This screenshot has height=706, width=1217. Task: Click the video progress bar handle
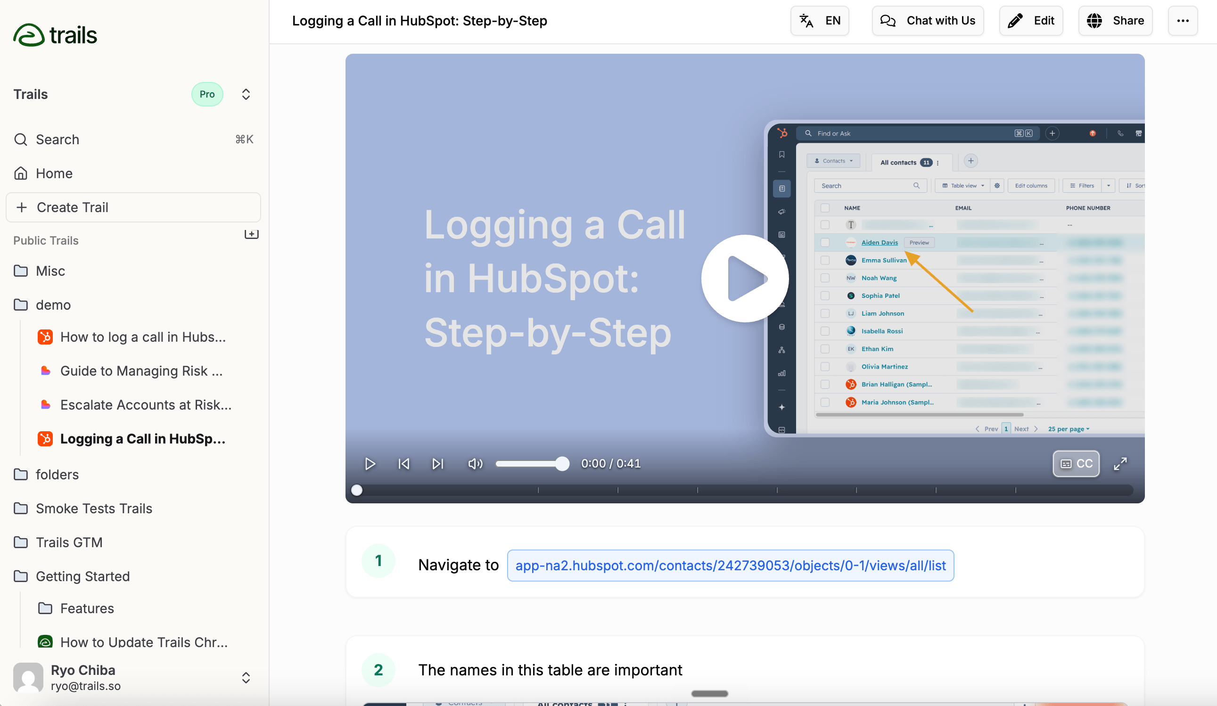[357, 490]
